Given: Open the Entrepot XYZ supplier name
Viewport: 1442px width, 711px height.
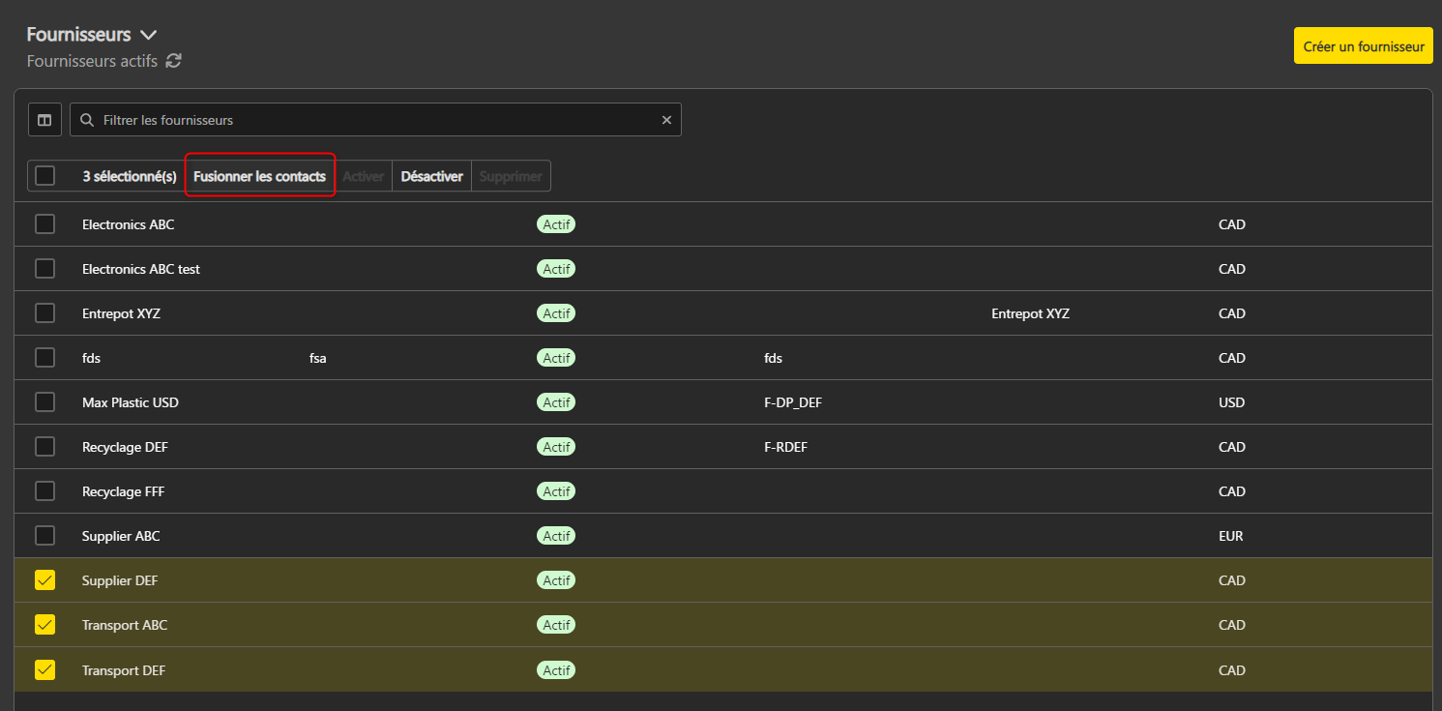Looking at the screenshot, I should tap(121, 313).
